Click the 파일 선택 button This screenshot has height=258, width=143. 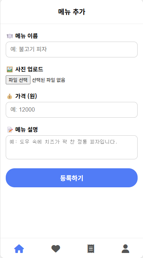click(x=18, y=80)
